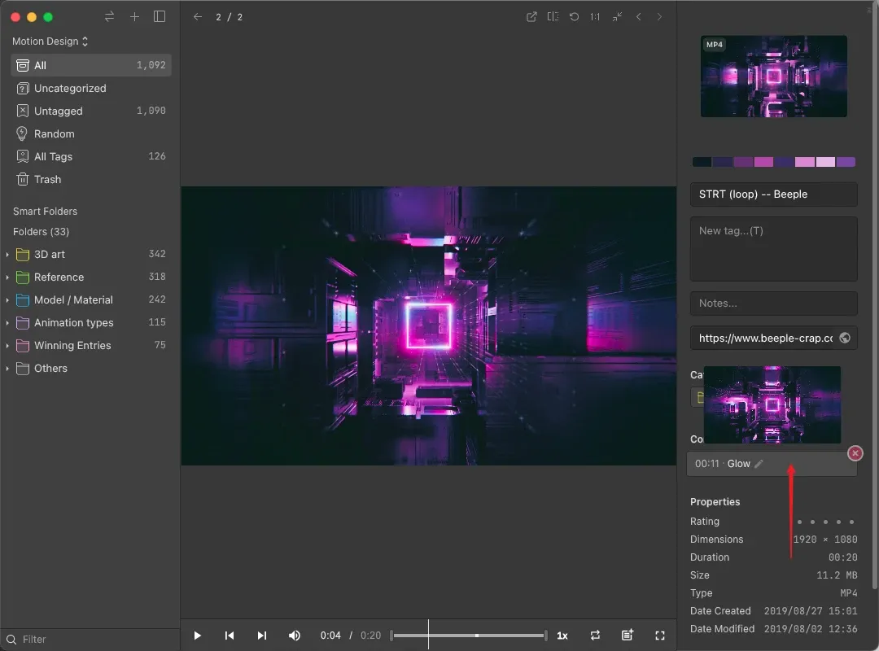Click the comment frame preview thumbnail
The image size is (879, 651).
tap(772, 405)
